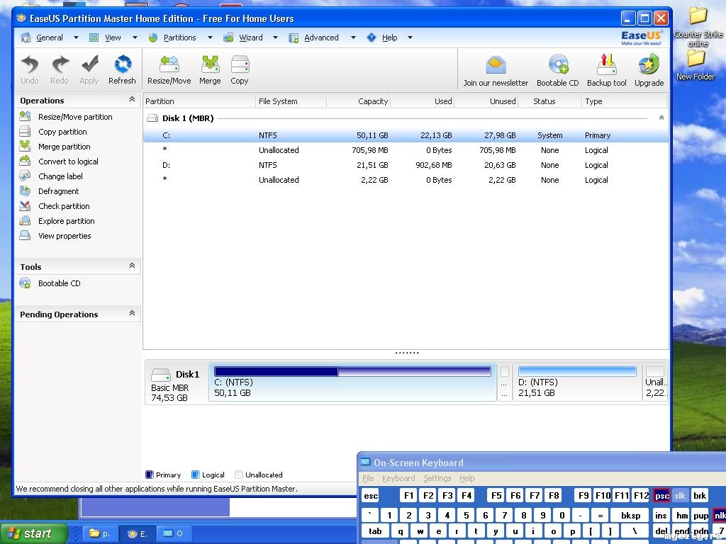Refresh the disk list

(122, 70)
